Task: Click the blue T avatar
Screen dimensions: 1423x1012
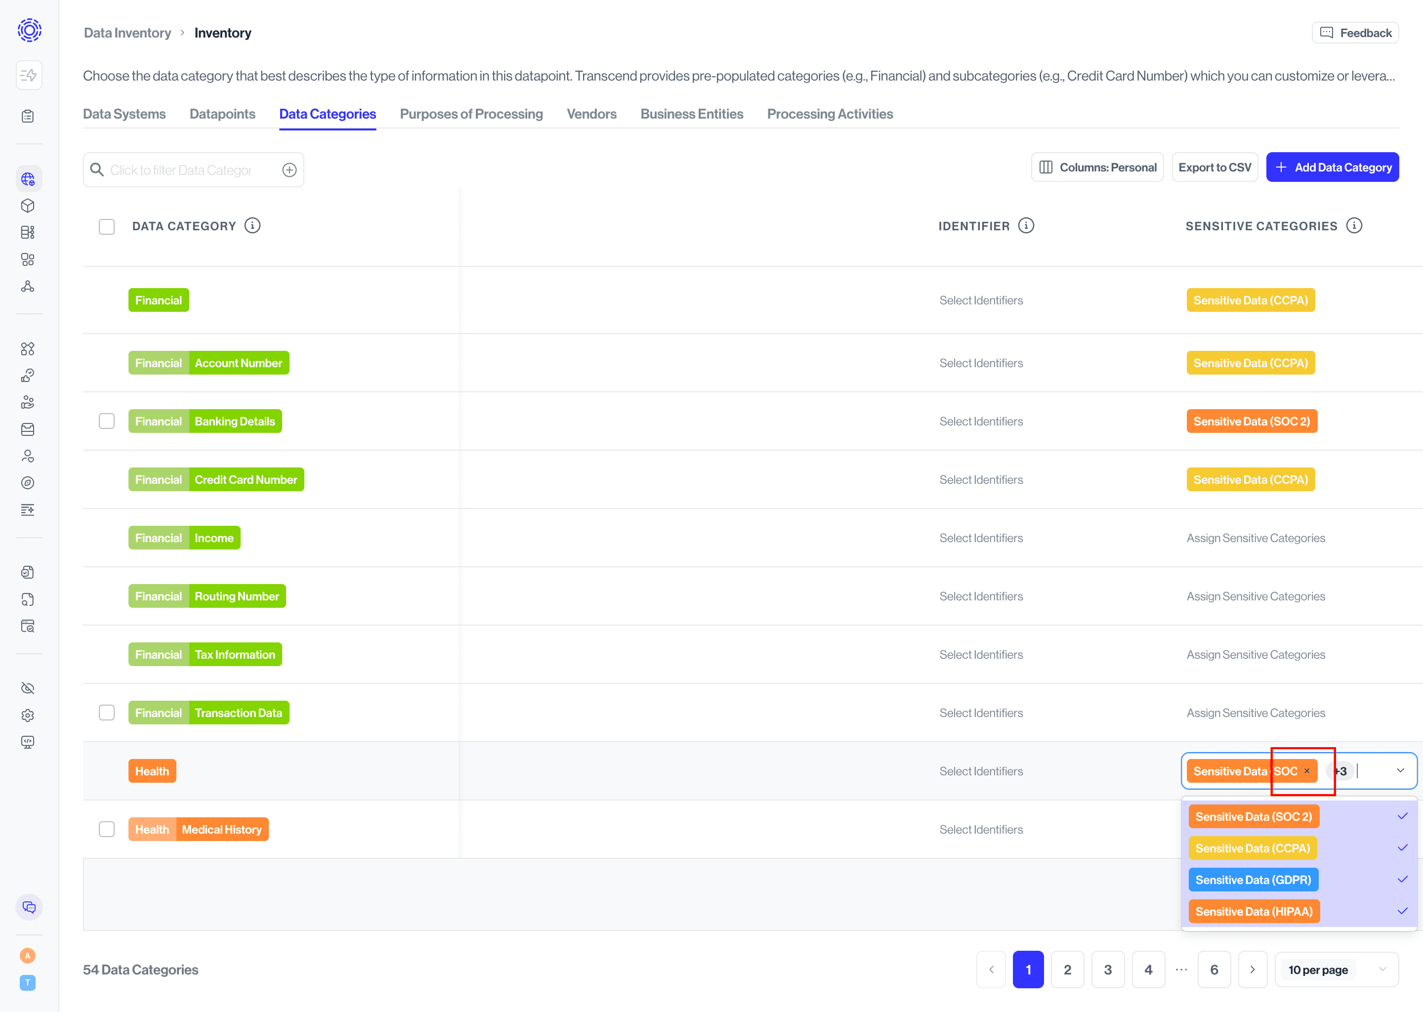Action: (28, 983)
